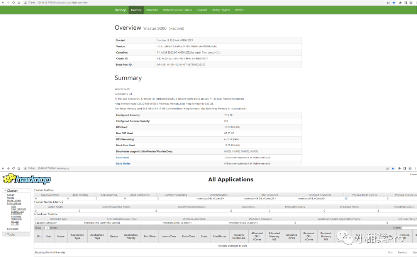Sort applications by Queue column
Screen dimensions: 417x257
coord(114,236)
